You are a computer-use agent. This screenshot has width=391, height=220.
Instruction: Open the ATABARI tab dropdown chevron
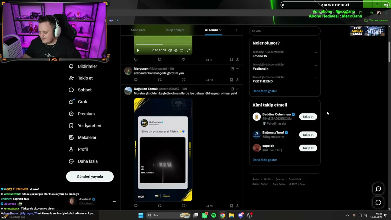click(x=220, y=30)
